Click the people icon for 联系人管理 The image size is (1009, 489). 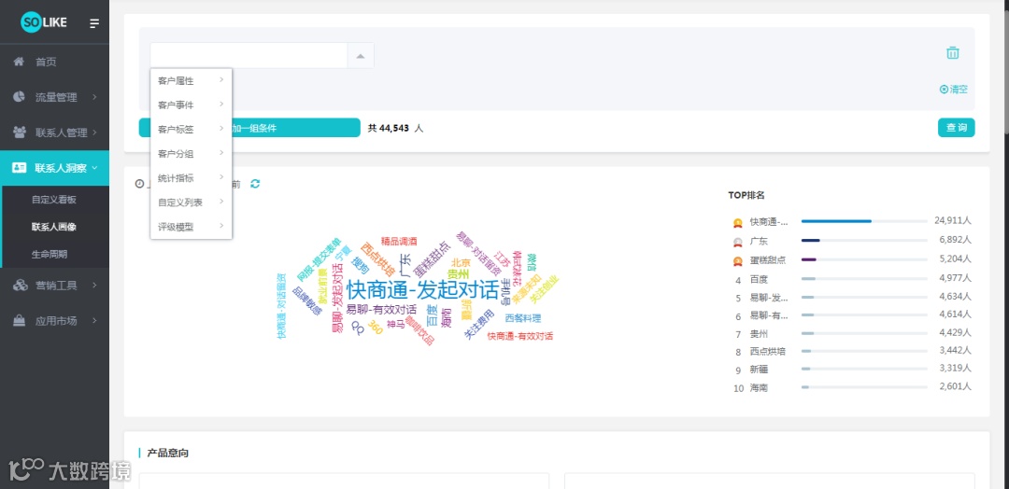pyautogui.click(x=20, y=133)
